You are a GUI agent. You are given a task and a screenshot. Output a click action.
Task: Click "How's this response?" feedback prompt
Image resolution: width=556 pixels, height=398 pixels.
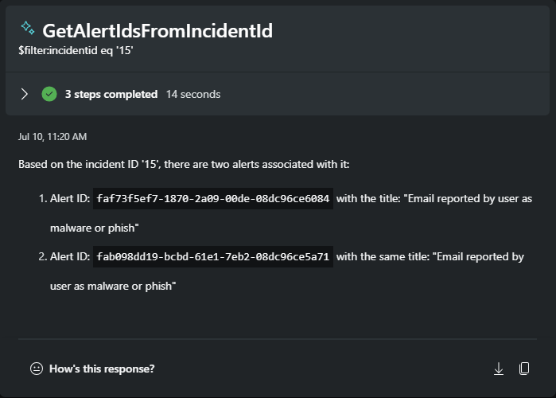102,369
